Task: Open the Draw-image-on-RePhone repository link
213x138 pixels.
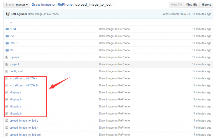Action: coord(52,5)
